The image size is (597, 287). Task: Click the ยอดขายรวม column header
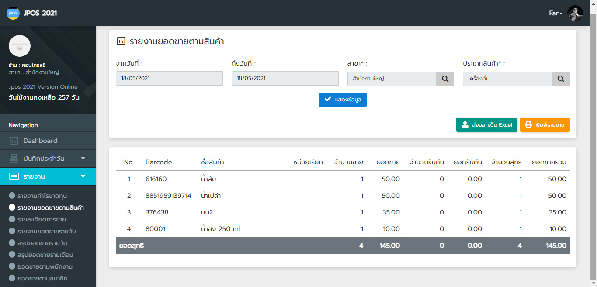click(549, 162)
